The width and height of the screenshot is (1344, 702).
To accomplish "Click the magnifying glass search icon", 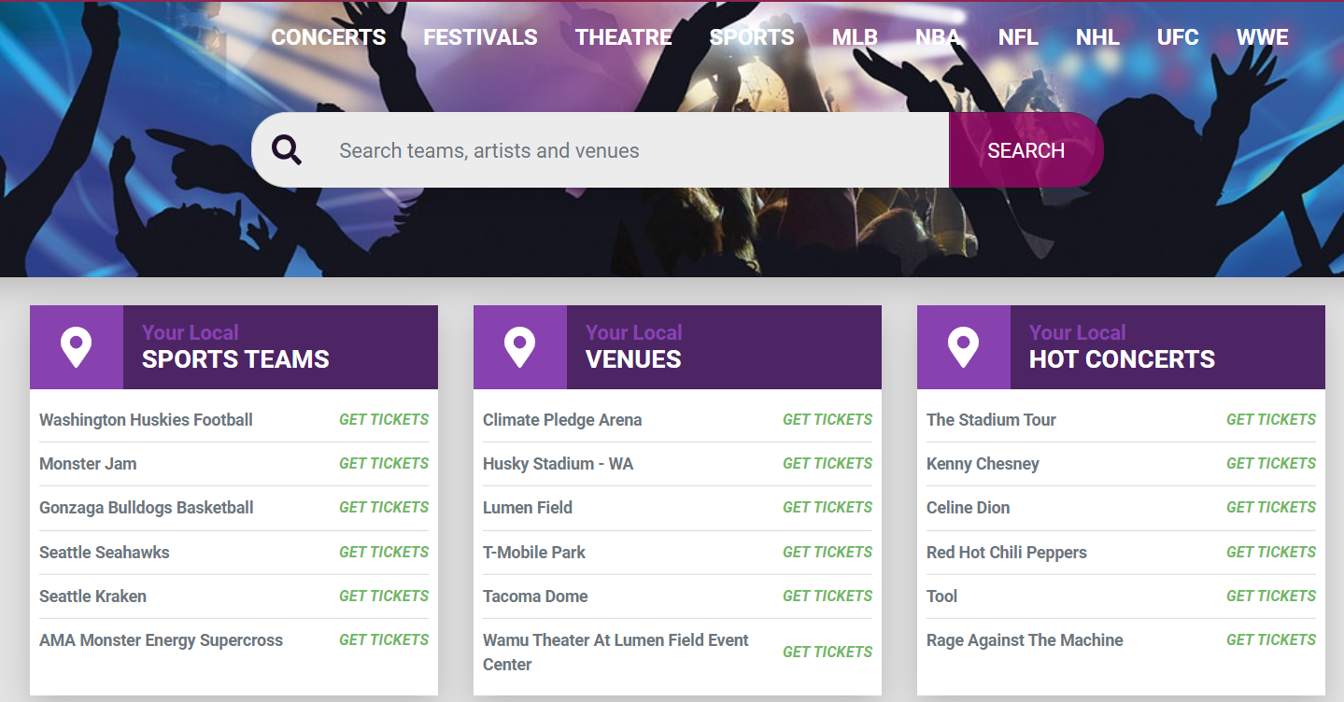I will click(287, 150).
